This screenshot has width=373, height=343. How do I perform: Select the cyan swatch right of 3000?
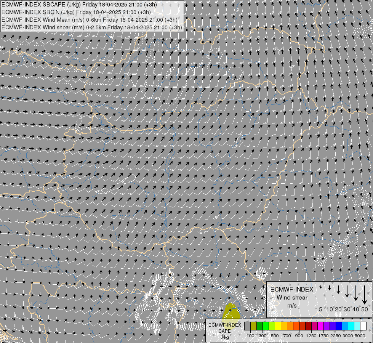pos(351,326)
